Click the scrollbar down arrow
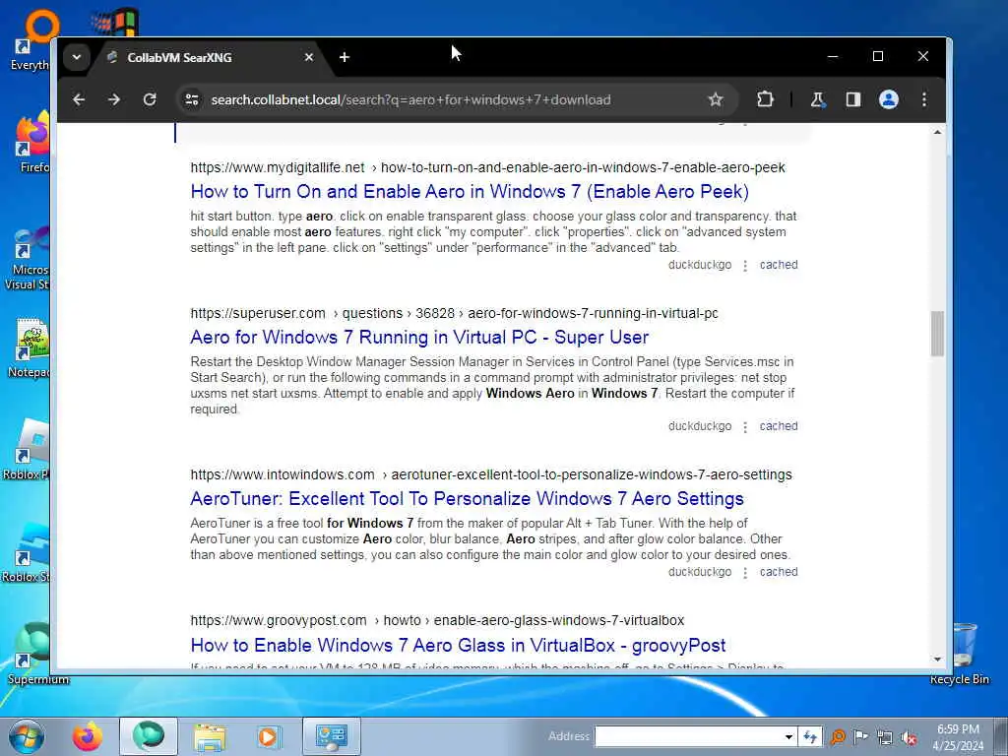The height and width of the screenshot is (756, 1008). point(937,660)
